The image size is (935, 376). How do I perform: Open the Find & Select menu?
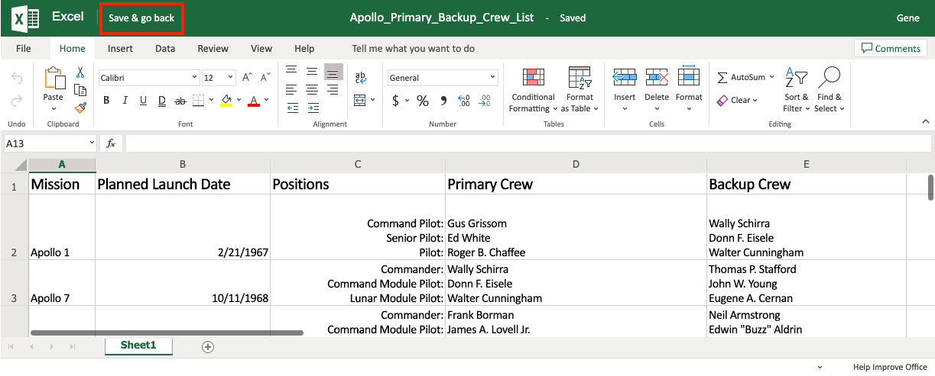(x=829, y=90)
